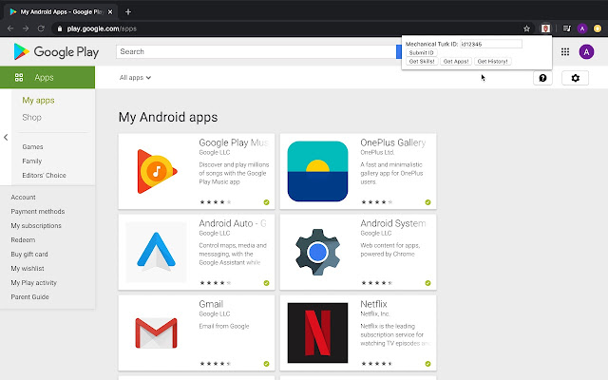Open My wishlist link
This screenshot has width=608, height=380.
coord(28,268)
